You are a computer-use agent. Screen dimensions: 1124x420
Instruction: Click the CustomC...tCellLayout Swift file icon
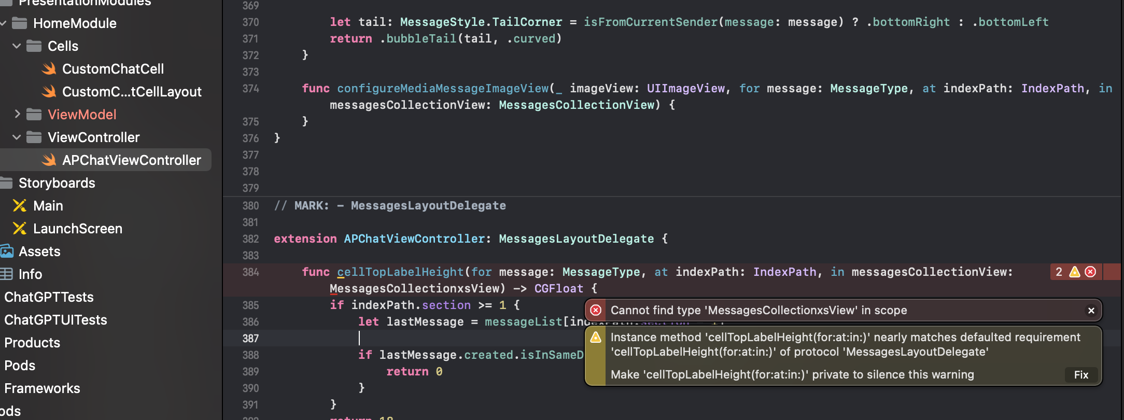click(49, 92)
